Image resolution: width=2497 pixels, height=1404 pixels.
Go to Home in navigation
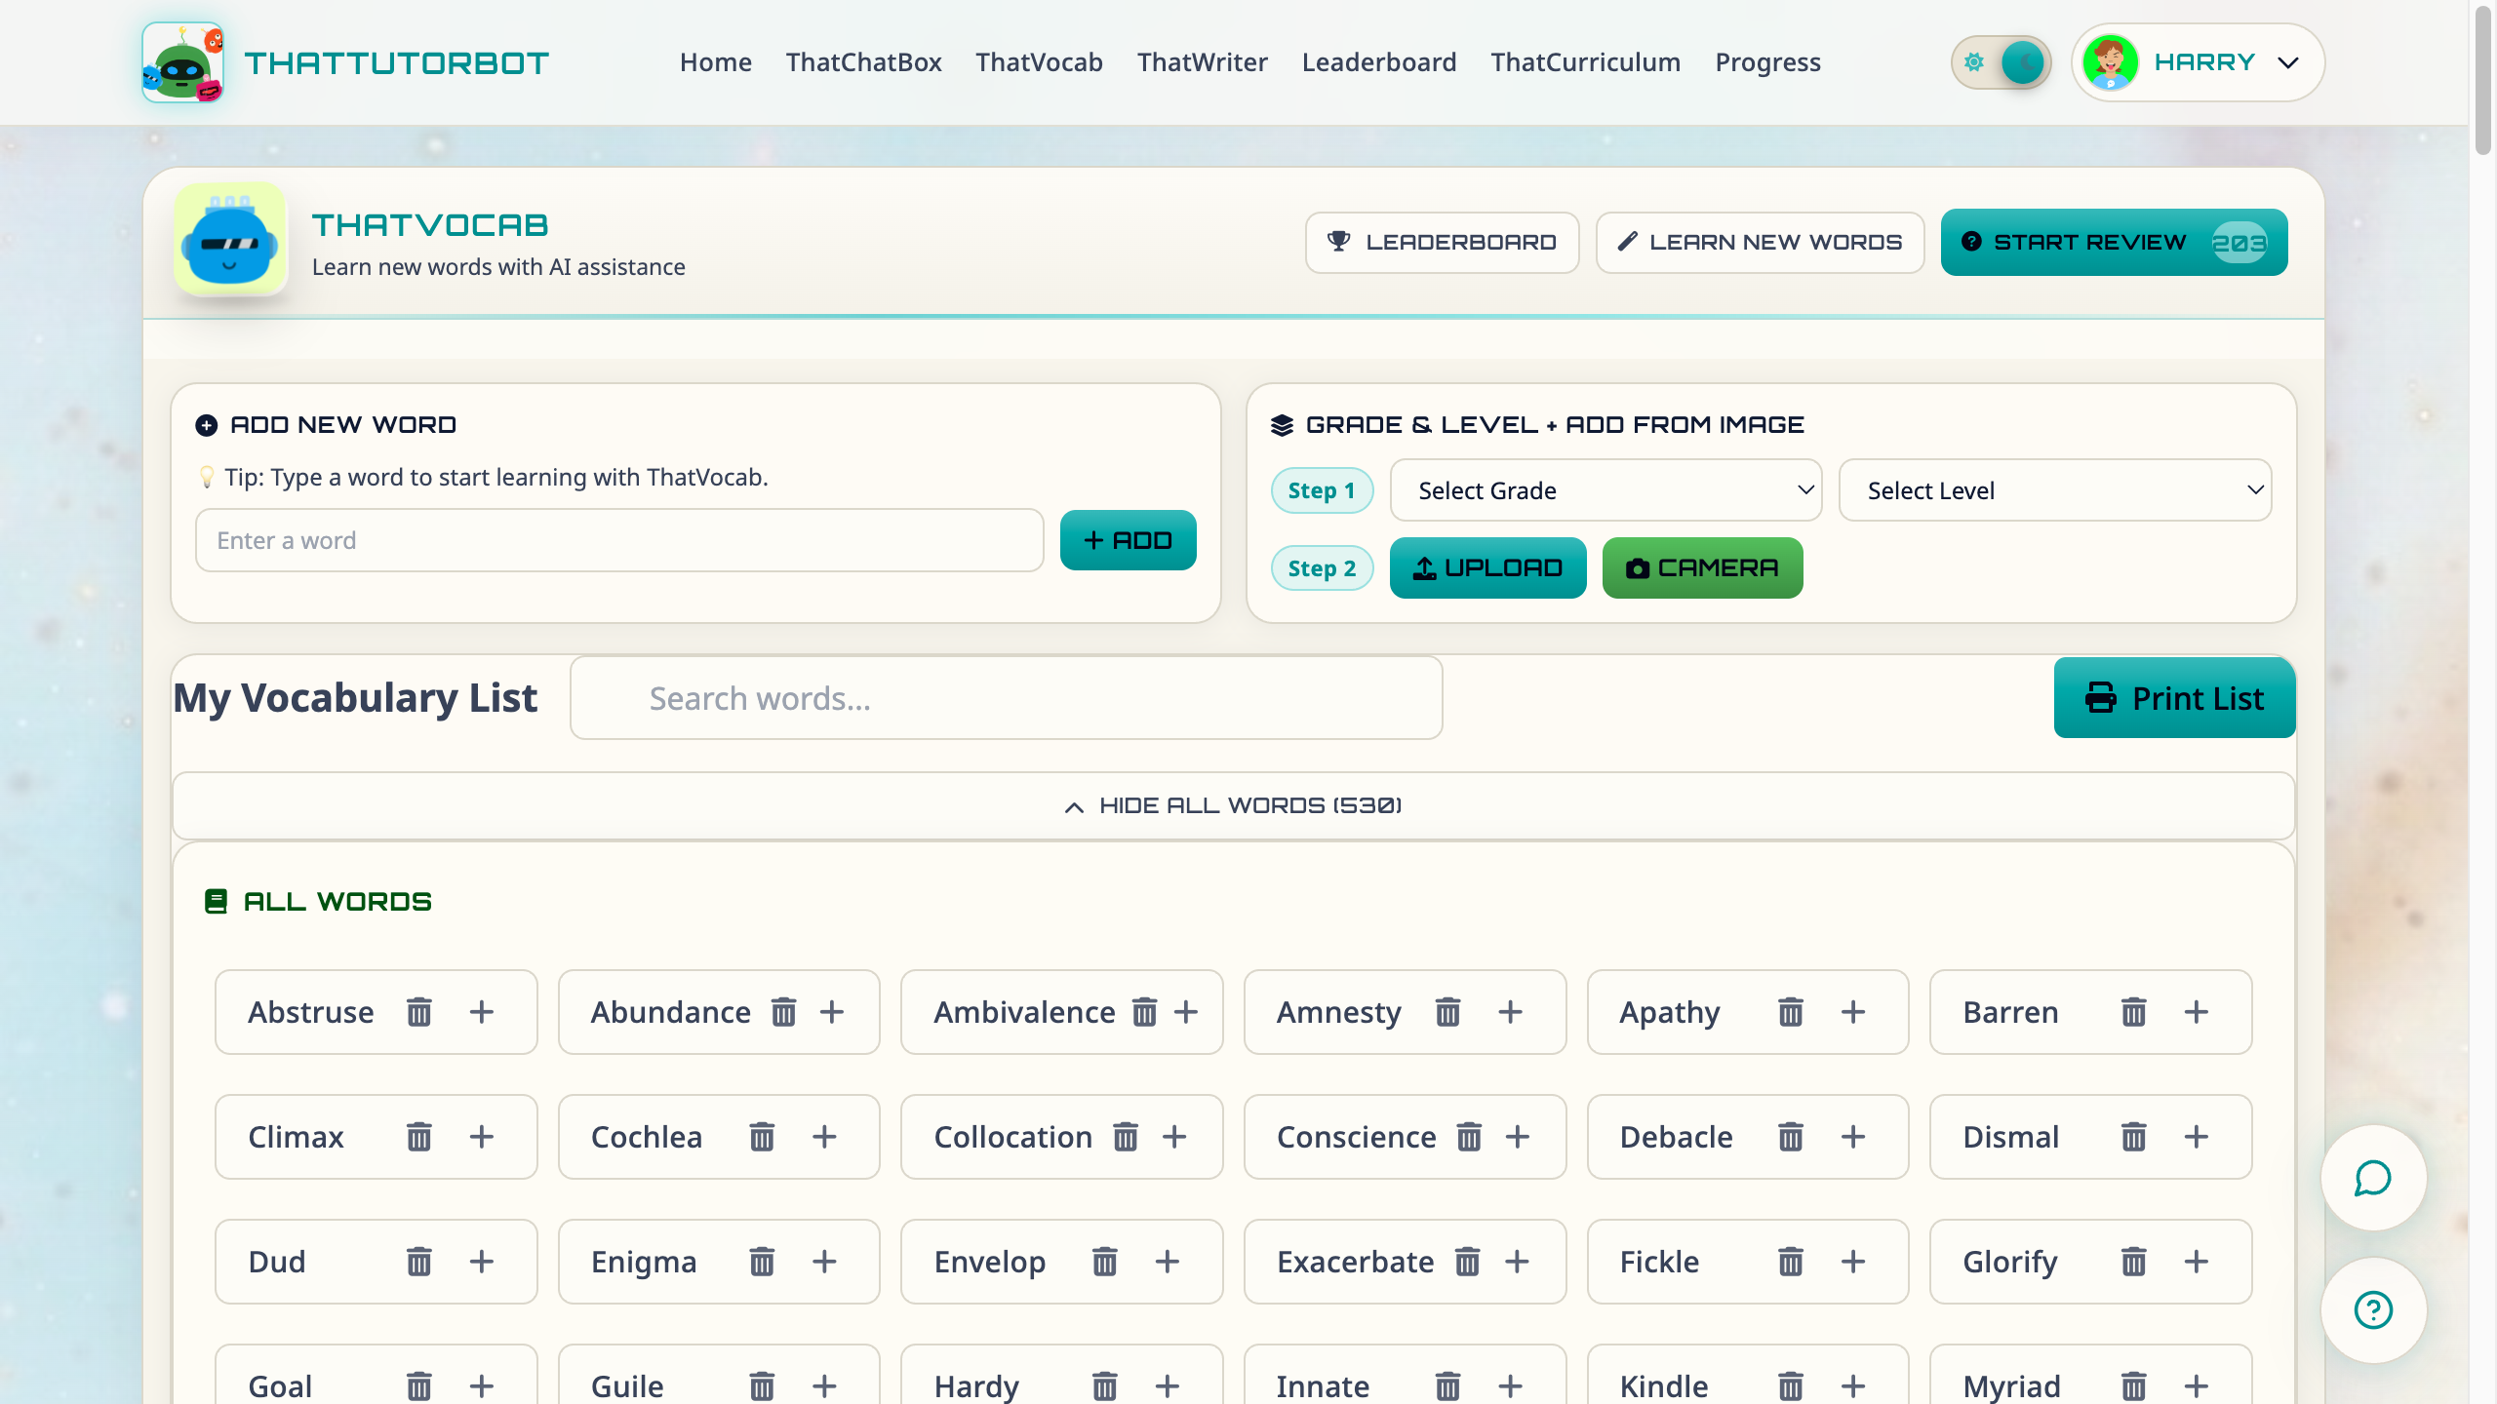(716, 62)
